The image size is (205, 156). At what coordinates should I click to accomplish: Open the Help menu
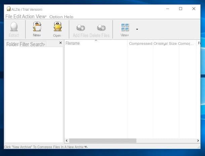coord(69,17)
